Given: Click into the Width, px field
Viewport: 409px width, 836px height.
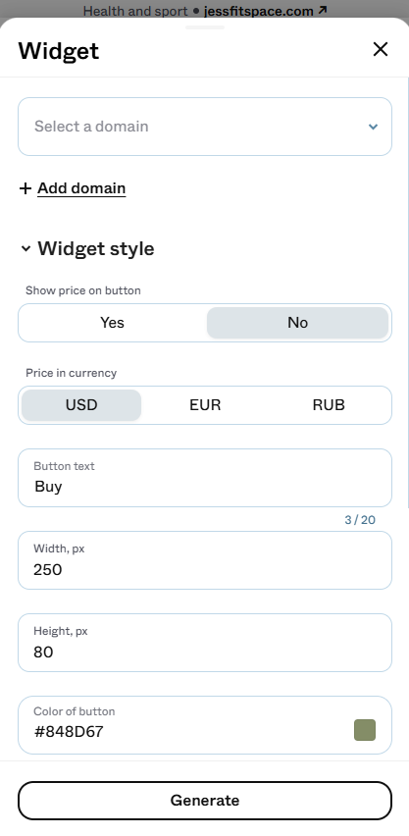Looking at the screenshot, I should pyautogui.click(x=205, y=560).
